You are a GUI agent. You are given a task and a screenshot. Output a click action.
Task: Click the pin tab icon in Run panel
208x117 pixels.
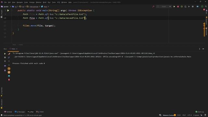click(5, 71)
